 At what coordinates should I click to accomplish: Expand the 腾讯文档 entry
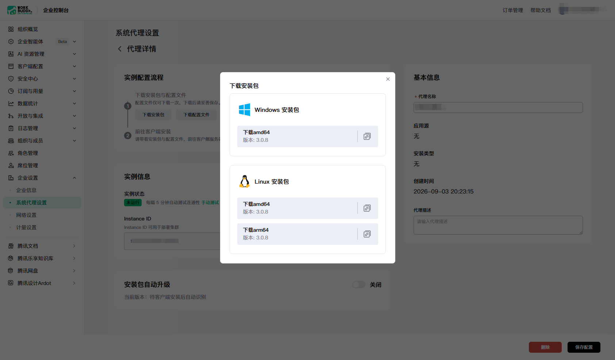(74, 246)
